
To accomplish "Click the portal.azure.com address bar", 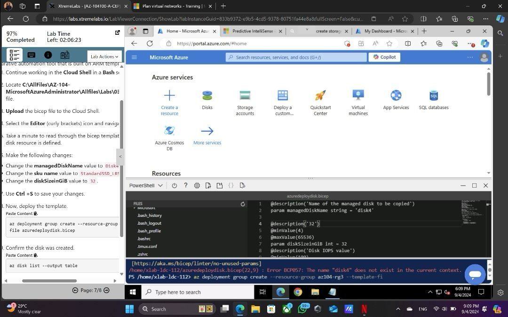I will coord(253,44).
